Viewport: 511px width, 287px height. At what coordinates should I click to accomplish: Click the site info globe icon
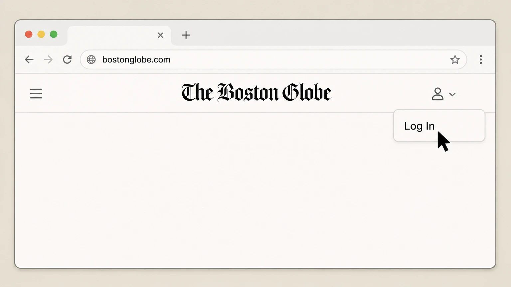click(x=91, y=59)
